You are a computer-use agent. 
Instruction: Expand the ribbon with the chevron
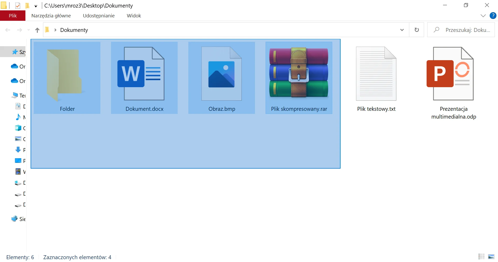coord(483,16)
